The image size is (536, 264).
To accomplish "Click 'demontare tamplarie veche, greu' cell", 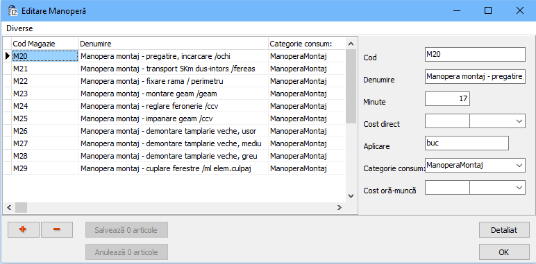I will (x=174, y=156).
